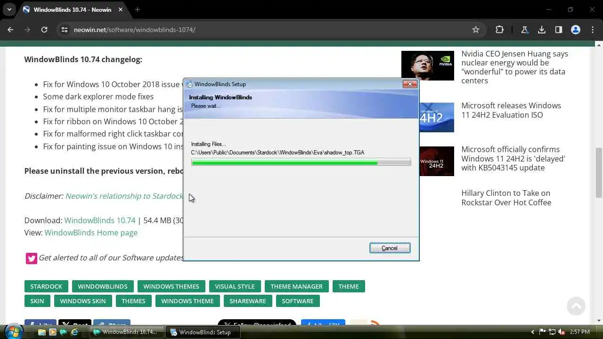
Task: Select the SKIN tag
Action: click(x=37, y=301)
